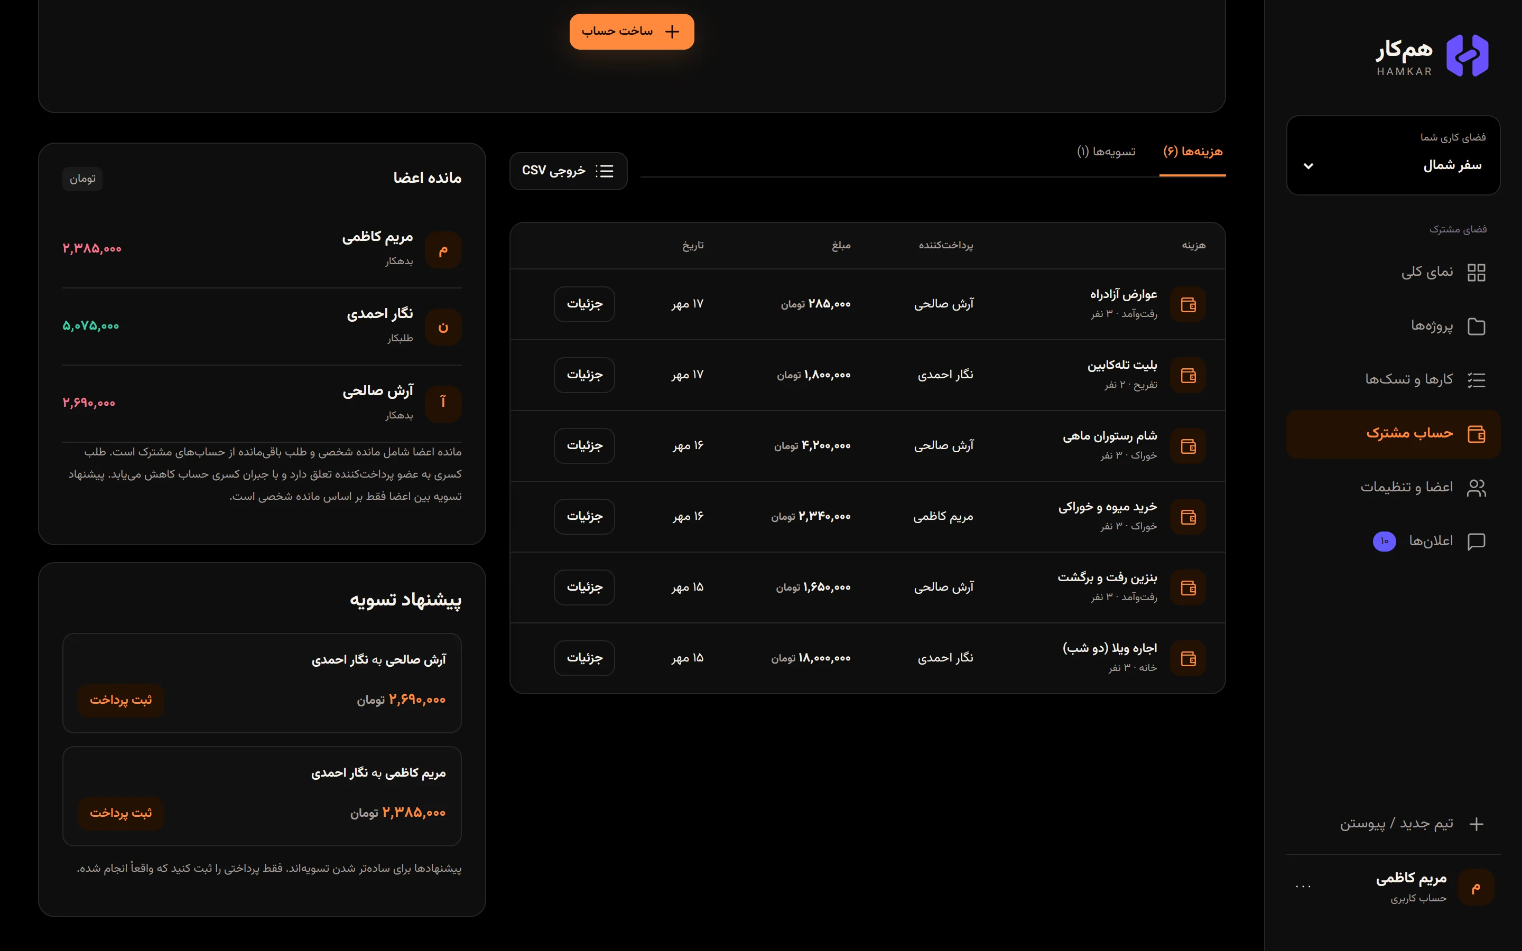This screenshot has width=1522, height=951.
Task: Open جزئیات for عوارض آزادراه expense
Action: click(x=584, y=304)
